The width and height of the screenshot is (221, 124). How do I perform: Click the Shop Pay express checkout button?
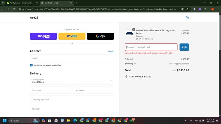[44, 36]
